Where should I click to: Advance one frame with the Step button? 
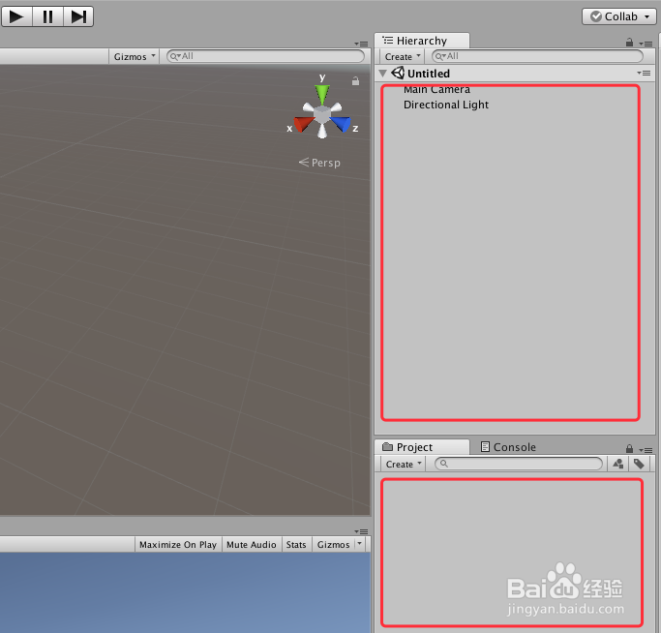pyautogui.click(x=78, y=16)
